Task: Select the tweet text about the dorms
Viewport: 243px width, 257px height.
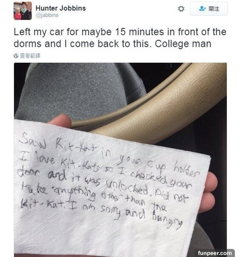Action: pos(120,38)
